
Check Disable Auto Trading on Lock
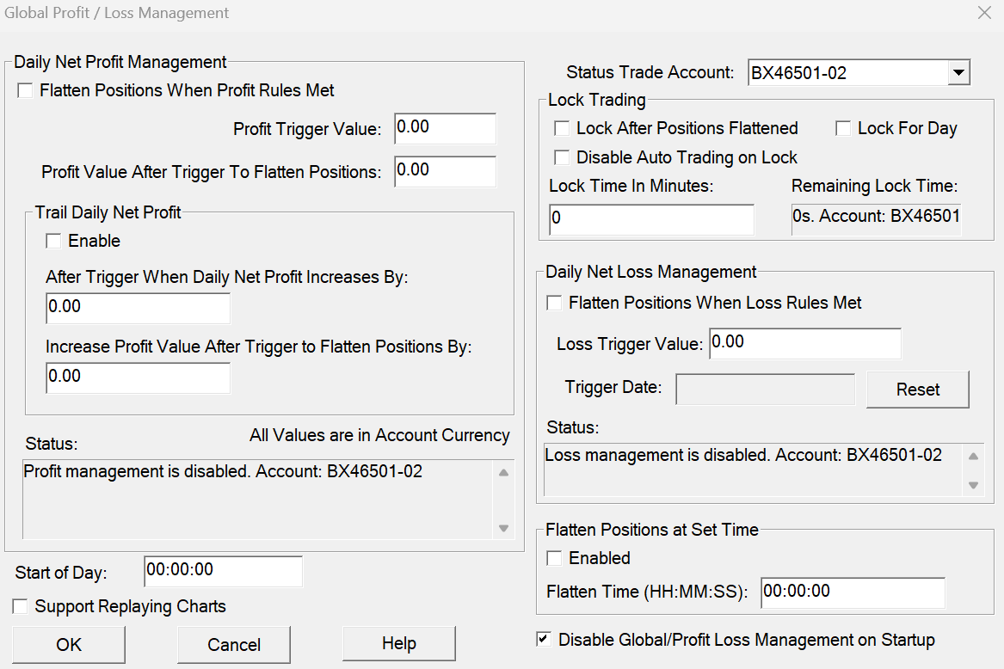(x=562, y=157)
